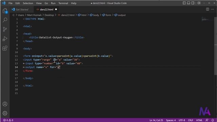Open the Help menu
Image resolution: width=217 pixels, height=122 pixels.
point(74,3)
